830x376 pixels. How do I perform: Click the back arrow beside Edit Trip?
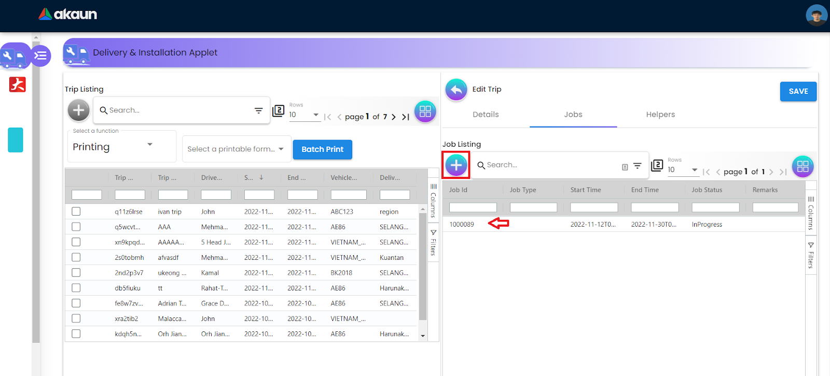click(456, 90)
